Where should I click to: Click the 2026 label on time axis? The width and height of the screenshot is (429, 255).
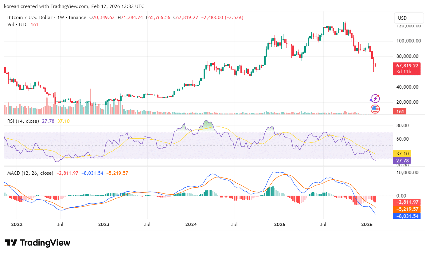[x=367, y=225]
